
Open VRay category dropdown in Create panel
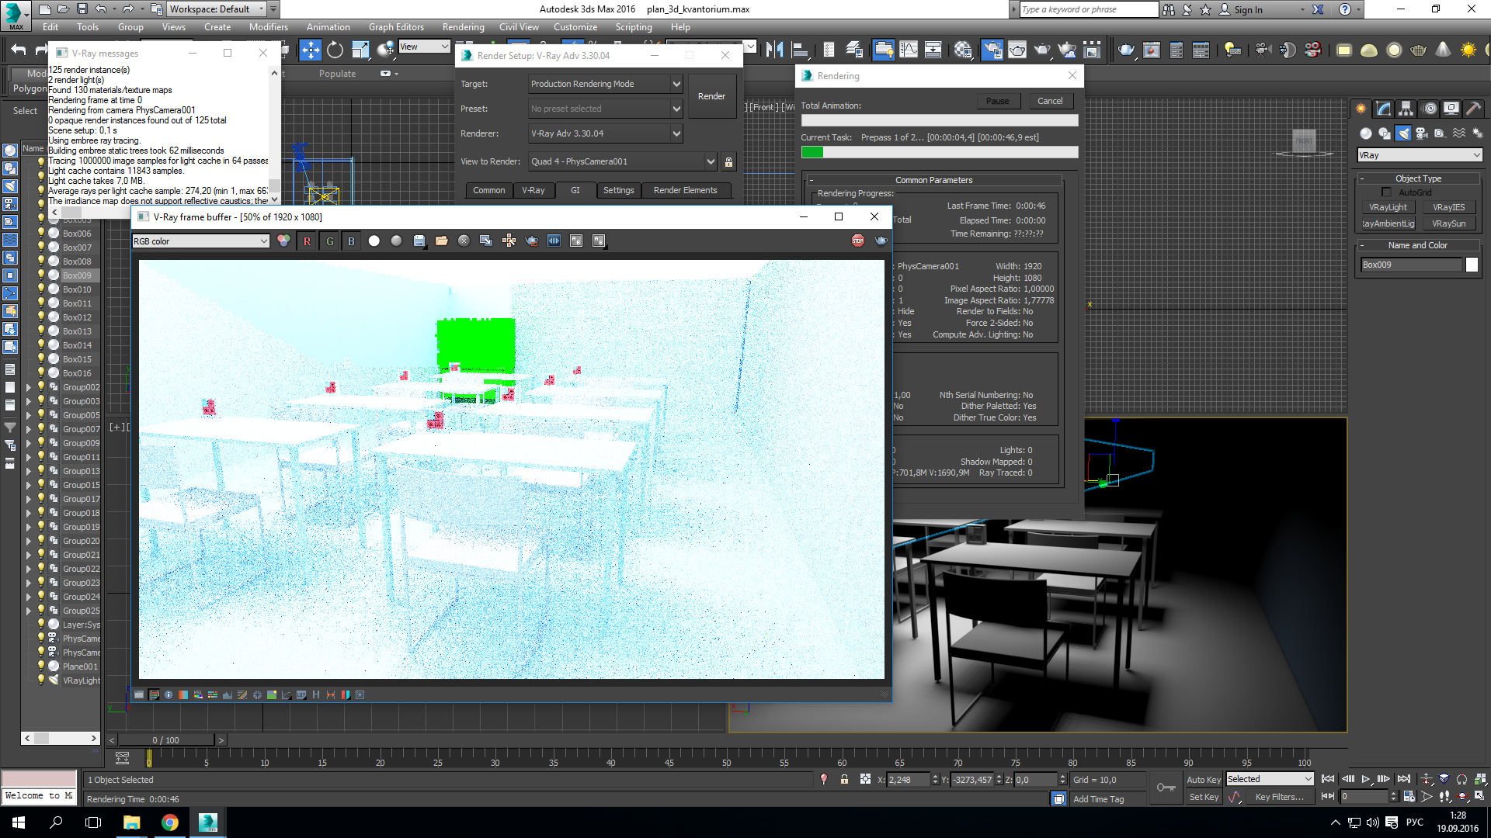click(x=1419, y=155)
